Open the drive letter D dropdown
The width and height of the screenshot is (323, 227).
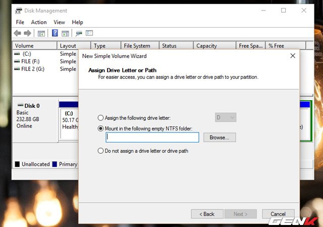[x=226, y=118]
